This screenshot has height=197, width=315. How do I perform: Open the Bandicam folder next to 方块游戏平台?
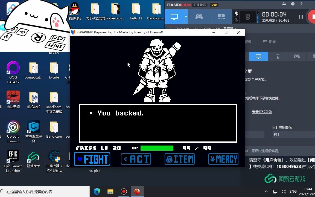(54, 130)
